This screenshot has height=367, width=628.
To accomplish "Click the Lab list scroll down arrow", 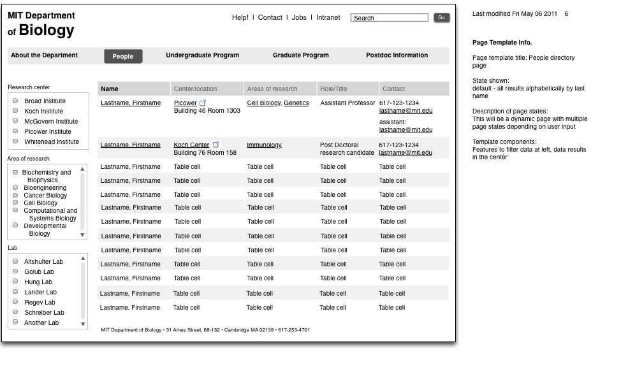I will point(83,324).
